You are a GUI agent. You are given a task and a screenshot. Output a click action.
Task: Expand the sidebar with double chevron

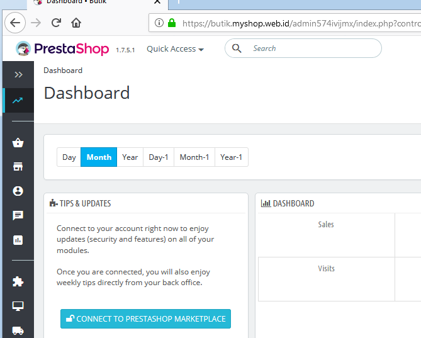click(18, 74)
